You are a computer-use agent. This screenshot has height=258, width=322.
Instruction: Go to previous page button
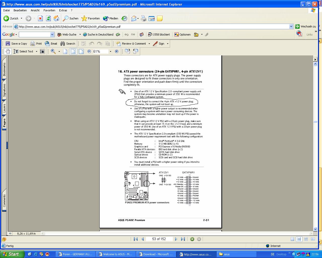coord(143,239)
